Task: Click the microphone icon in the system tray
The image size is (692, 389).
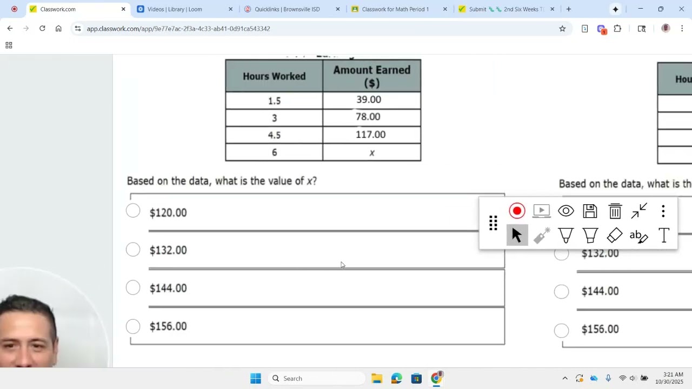Action: click(608, 378)
